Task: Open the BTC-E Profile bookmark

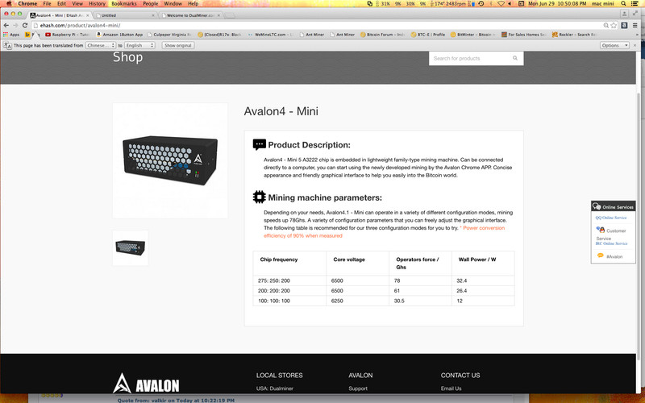Action: point(428,35)
